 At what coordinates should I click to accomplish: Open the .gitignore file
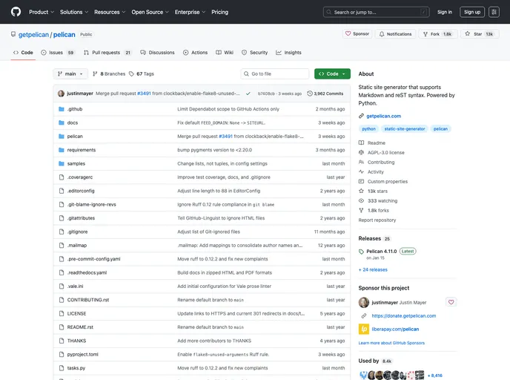pos(77,232)
